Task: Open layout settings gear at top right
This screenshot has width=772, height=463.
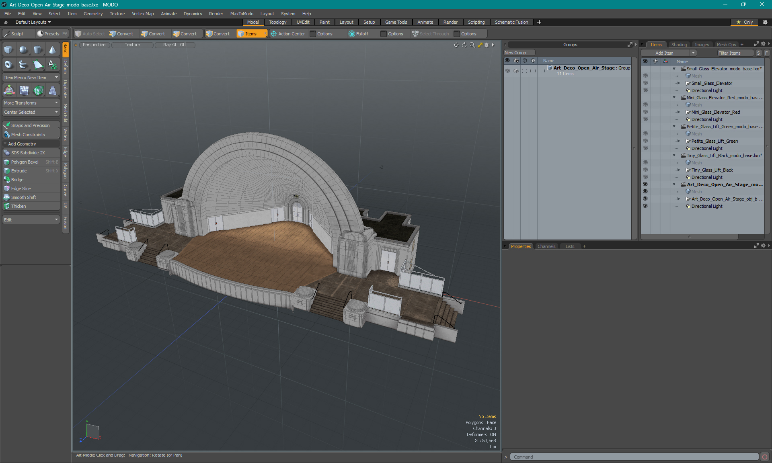Action: click(x=765, y=22)
